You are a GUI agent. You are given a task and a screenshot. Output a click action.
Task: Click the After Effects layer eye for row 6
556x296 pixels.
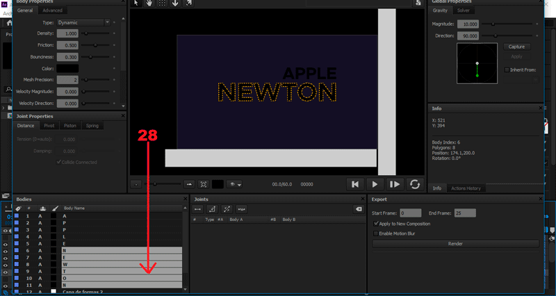pos(6,251)
